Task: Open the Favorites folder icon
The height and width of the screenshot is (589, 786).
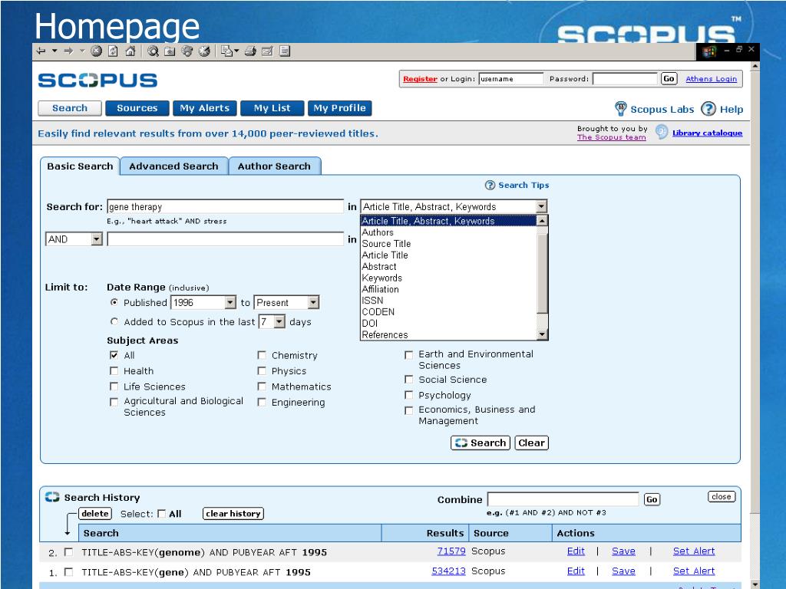Action: (x=170, y=51)
